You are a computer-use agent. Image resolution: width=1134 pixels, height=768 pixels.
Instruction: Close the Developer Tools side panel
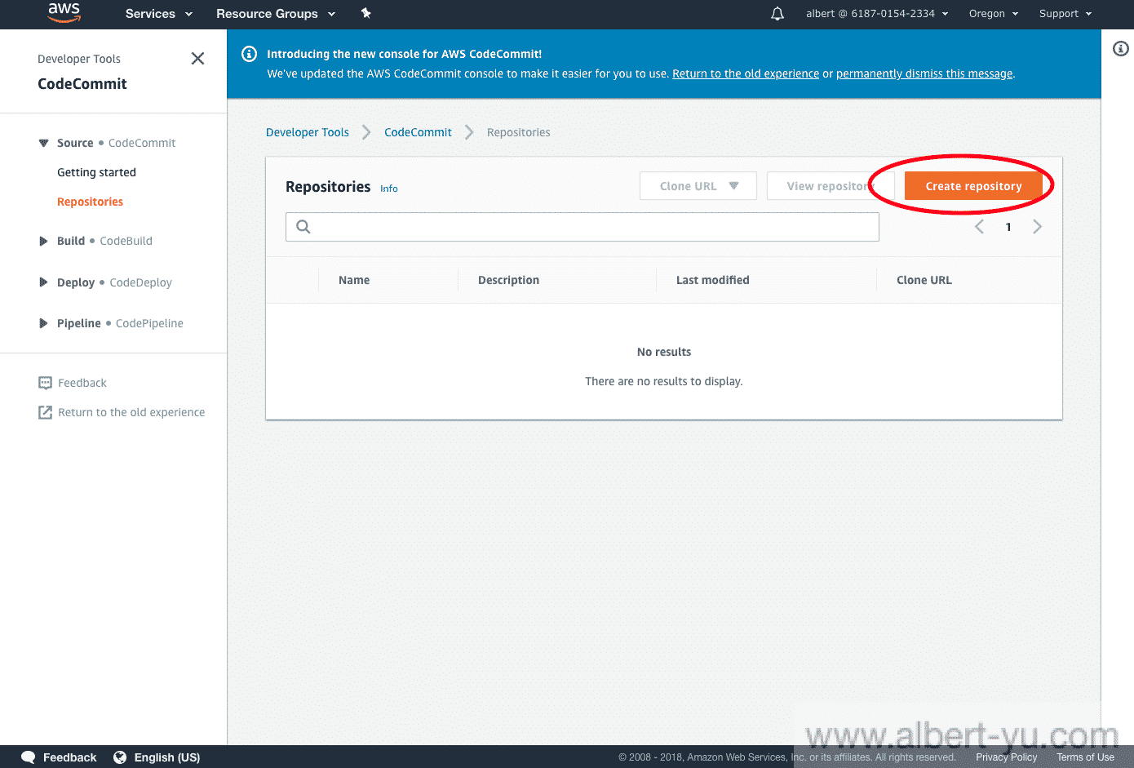(197, 59)
